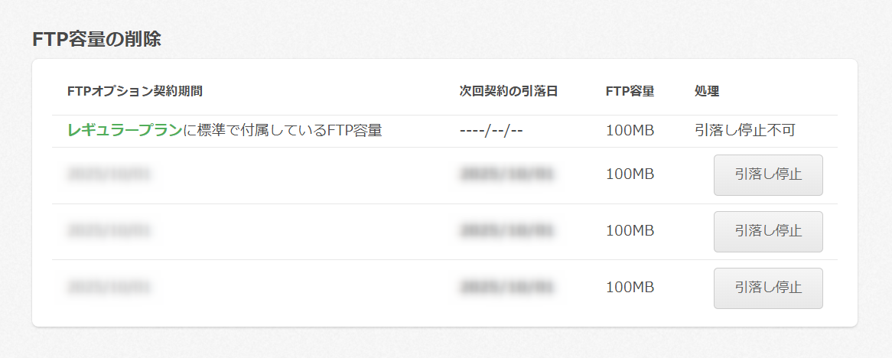Hit 引落し停止 button in last option row
Screen dimensions: 892x358
(767, 288)
